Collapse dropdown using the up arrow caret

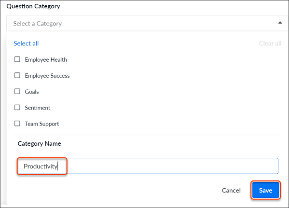pyautogui.click(x=280, y=23)
